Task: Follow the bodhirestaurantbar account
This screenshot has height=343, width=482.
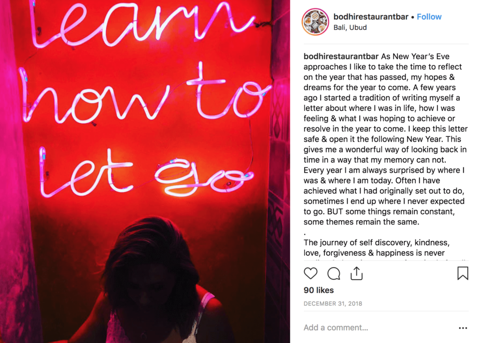Action: [429, 16]
